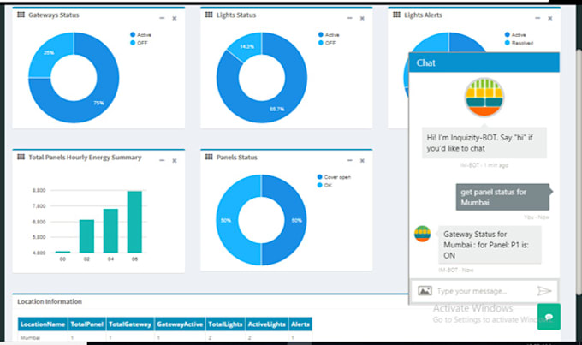Close the Panels Status widget
Screen dimensions: 582x345
click(x=362, y=161)
